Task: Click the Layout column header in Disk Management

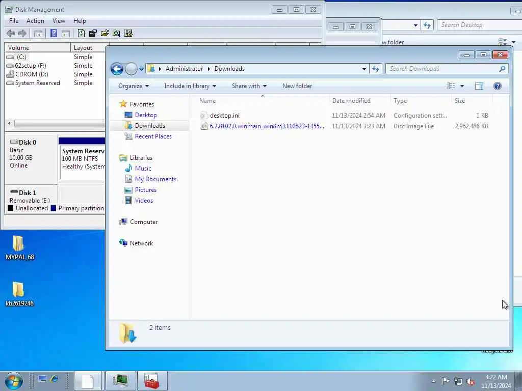Action: click(x=88, y=47)
